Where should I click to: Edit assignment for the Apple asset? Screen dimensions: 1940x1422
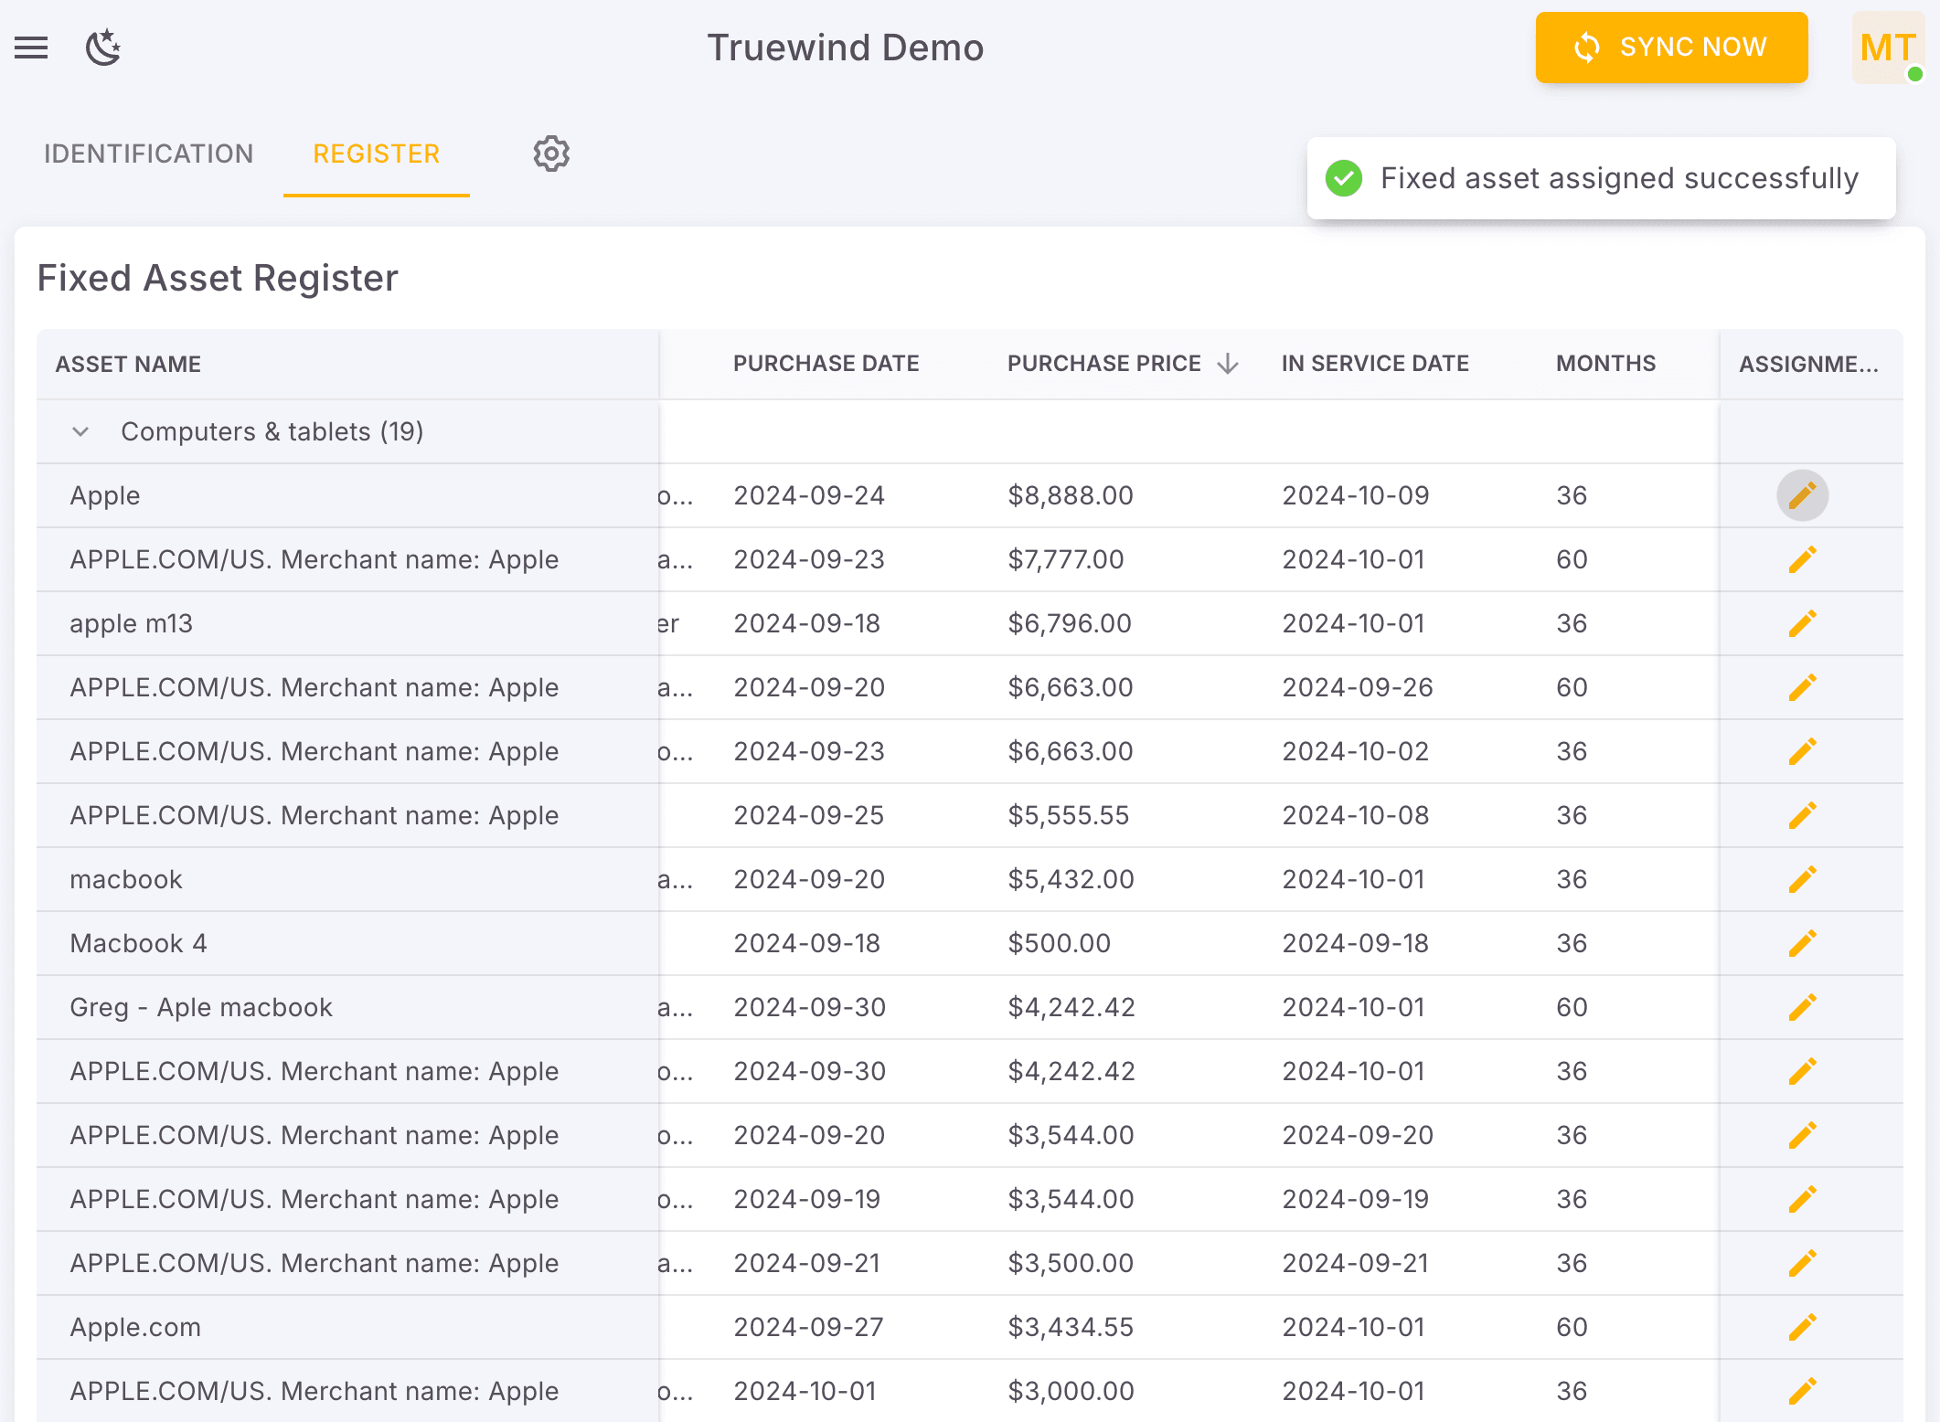(1802, 494)
